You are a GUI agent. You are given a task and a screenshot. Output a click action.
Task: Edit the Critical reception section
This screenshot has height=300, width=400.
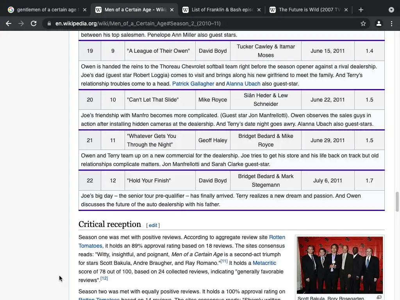(153, 225)
